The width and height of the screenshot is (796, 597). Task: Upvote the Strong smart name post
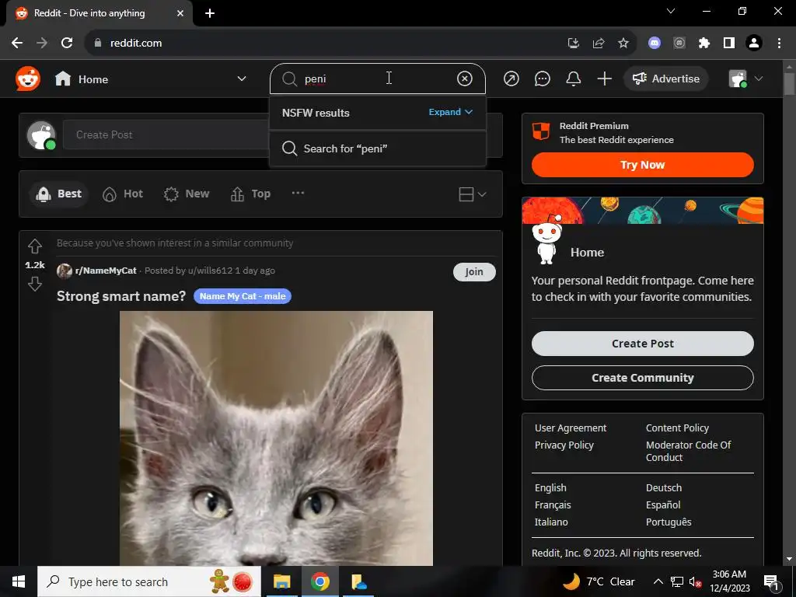tap(34, 246)
